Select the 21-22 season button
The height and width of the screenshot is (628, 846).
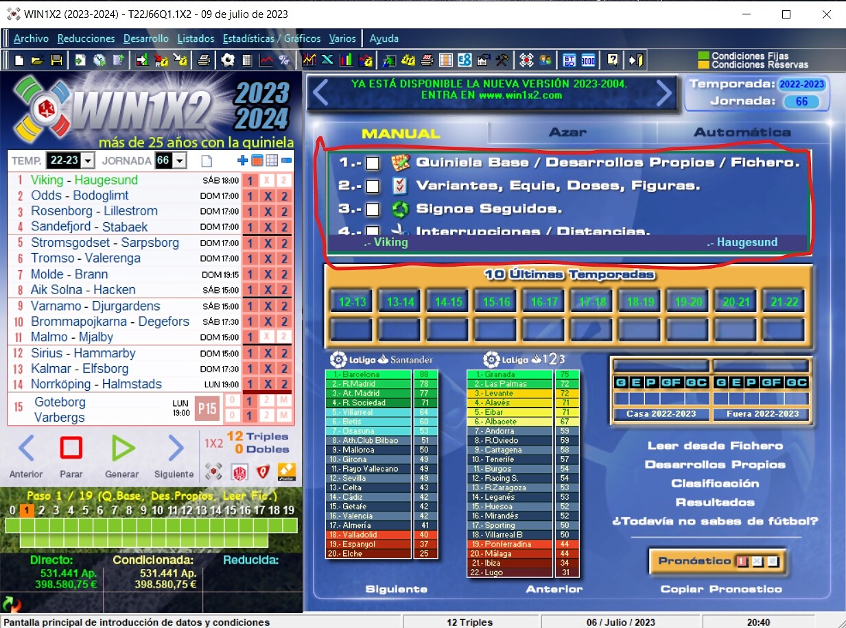784,302
